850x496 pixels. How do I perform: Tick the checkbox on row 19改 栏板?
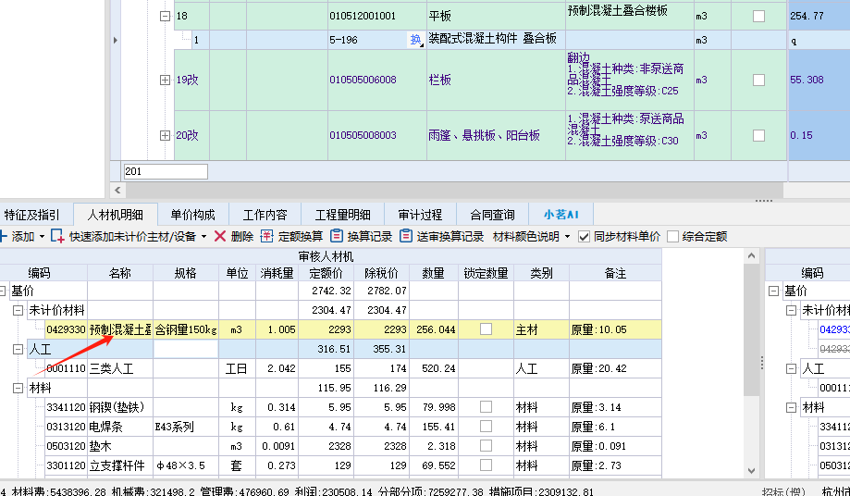tap(759, 81)
